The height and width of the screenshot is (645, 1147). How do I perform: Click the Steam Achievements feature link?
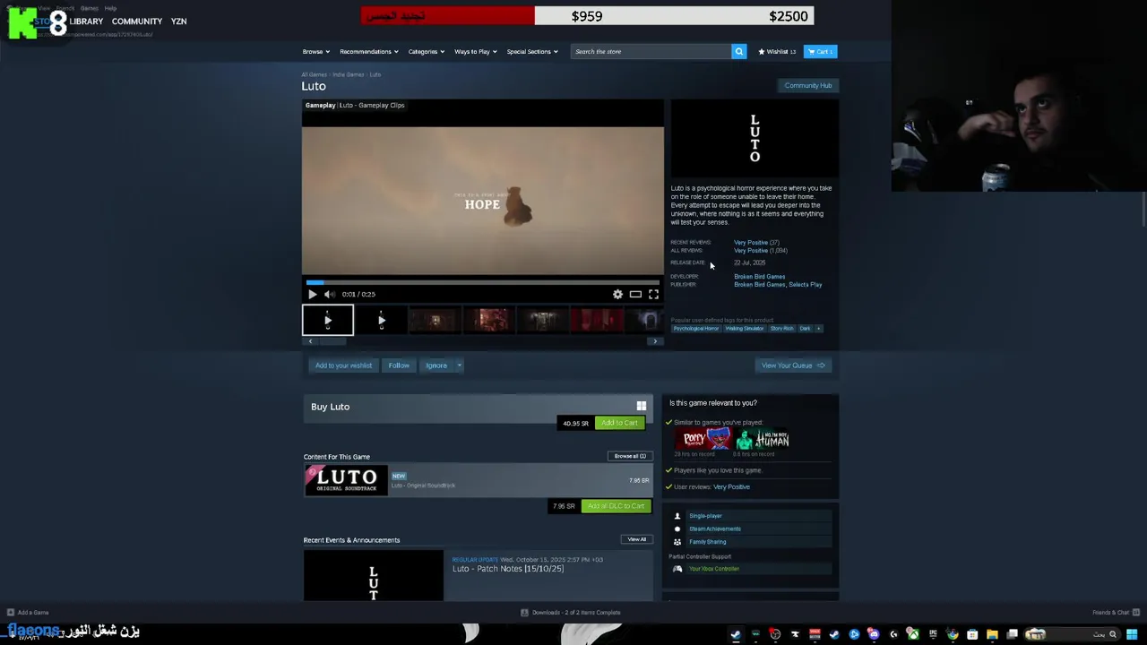715,529
